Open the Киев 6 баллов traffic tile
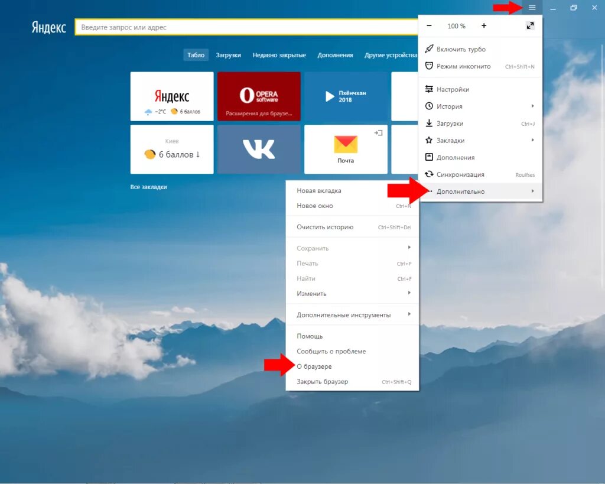605x484 pixels. coord(172,149)
